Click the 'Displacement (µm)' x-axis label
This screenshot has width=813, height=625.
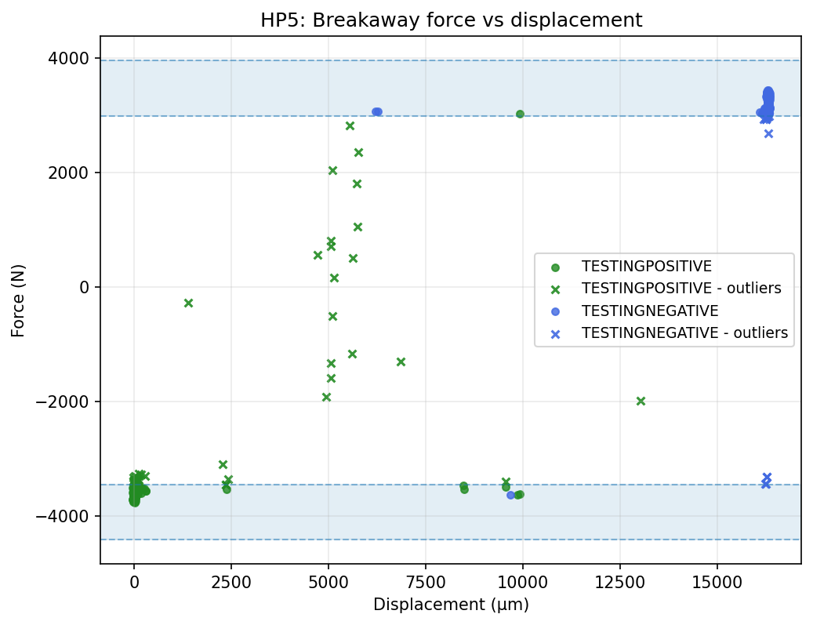[x=451, y=605]
